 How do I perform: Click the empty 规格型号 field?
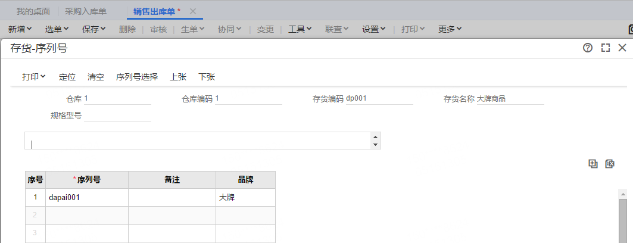[117, 116]
